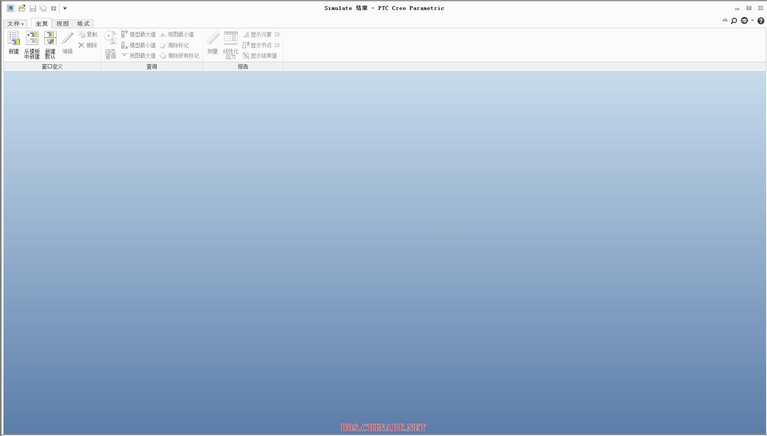Maximize the Simulate results window
This screenshot has height=436, width=767.
pyautogui.click(x=749, y=8)
